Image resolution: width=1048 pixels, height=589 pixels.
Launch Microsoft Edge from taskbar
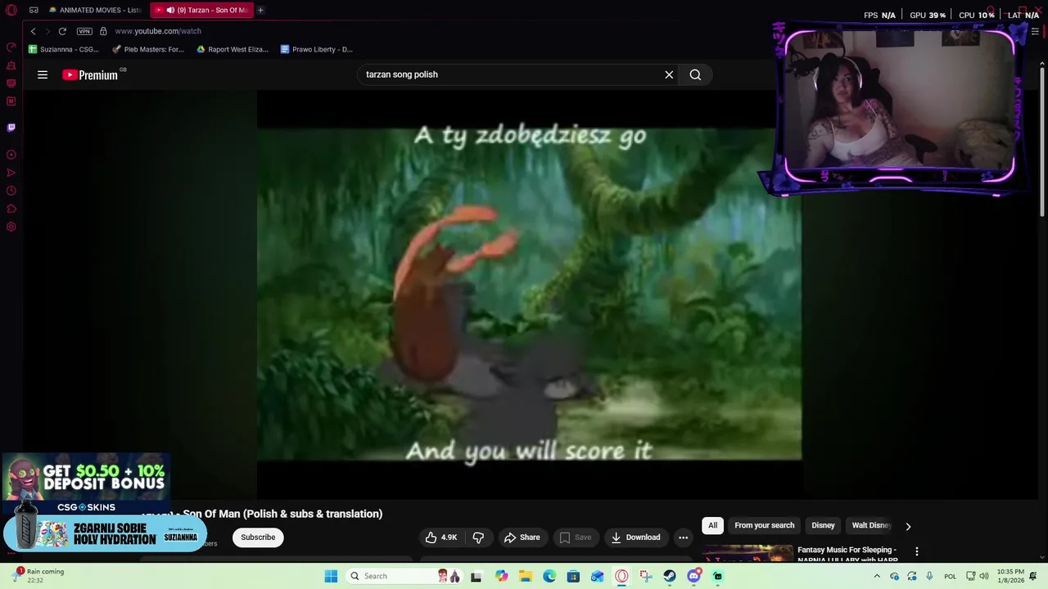point(549,576)
